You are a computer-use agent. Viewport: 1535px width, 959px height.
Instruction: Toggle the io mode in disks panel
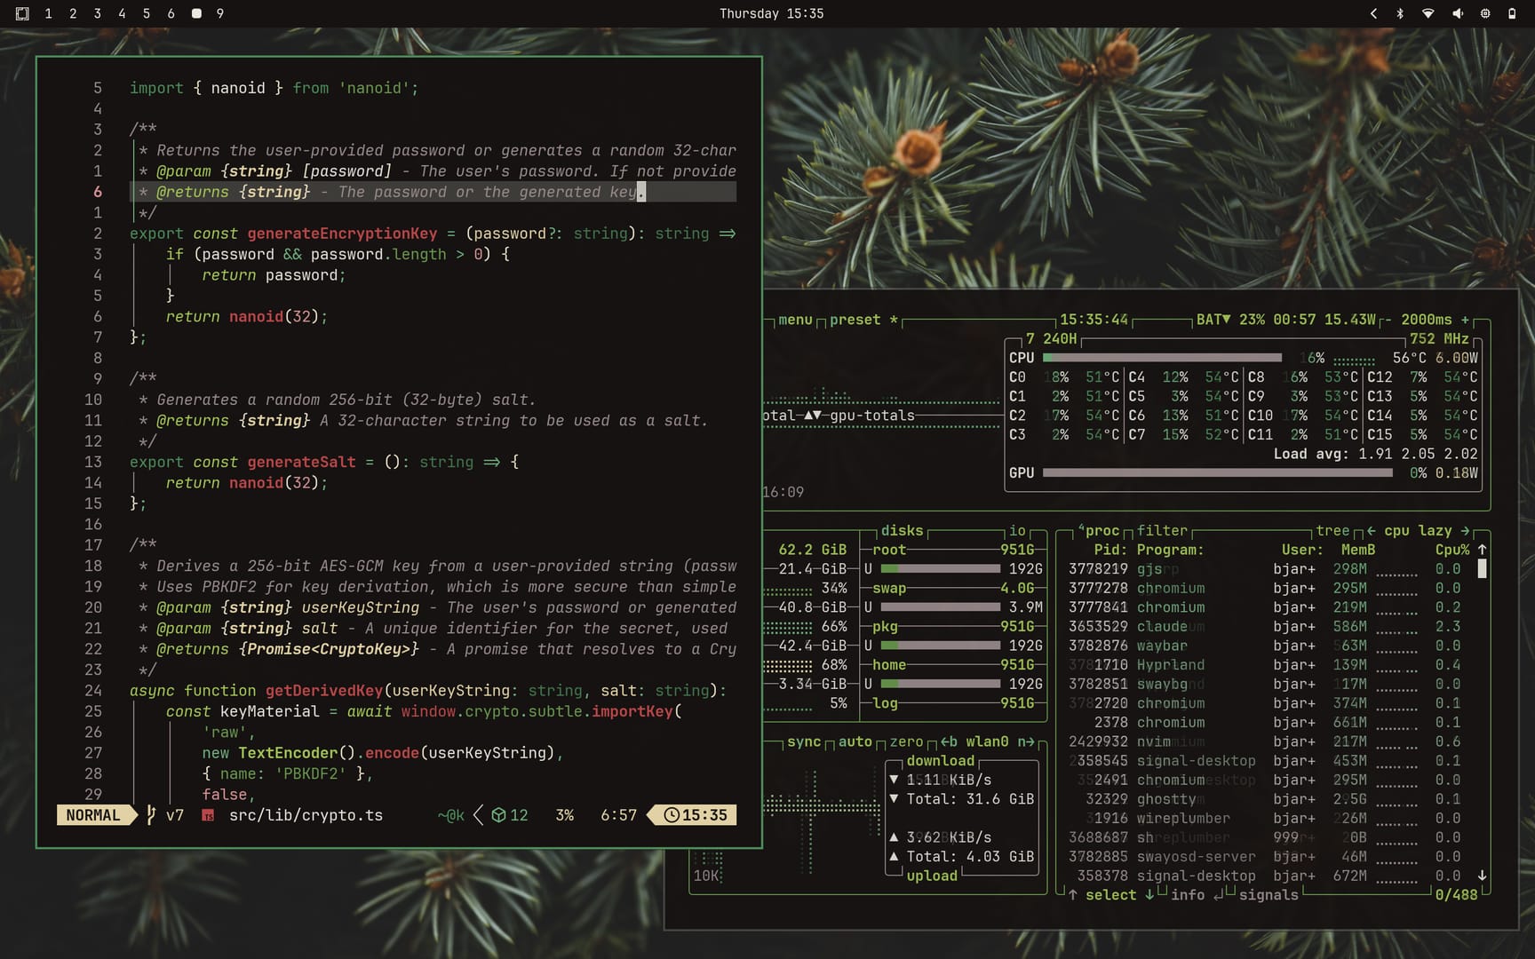tap(1017, 531)
